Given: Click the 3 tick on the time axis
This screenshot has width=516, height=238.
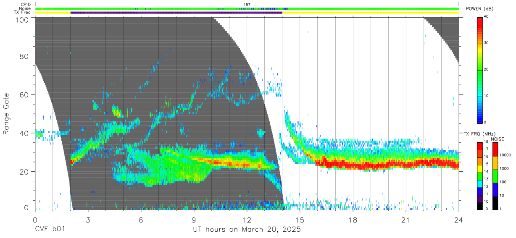Looking at the screenshot, I should (88, 220).
